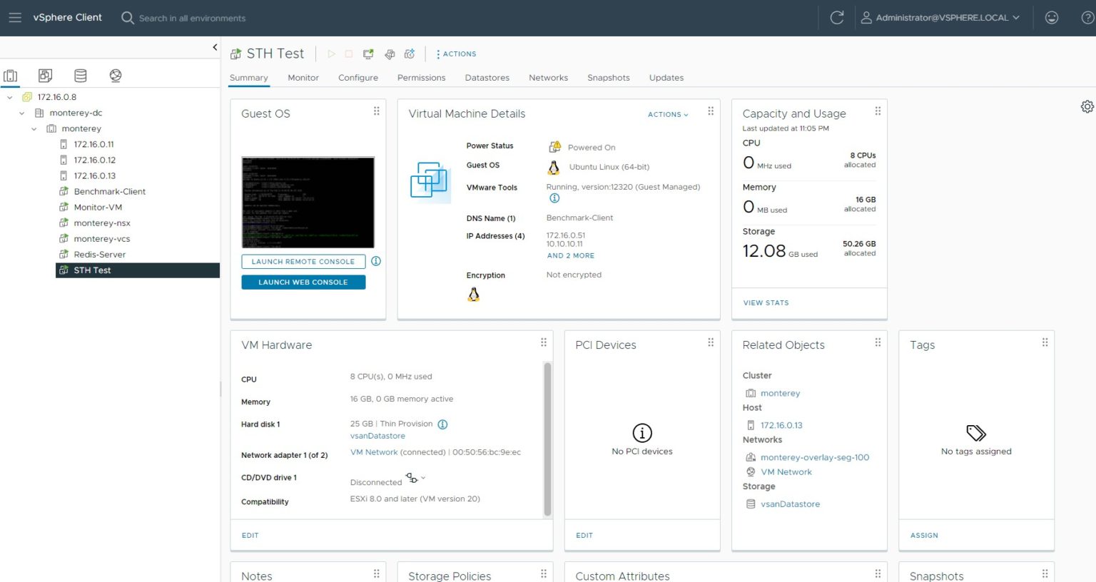Viewport: 1096px width, 582px height.
Task: Open the ACTIONS dropdown in Virtual Machine Details
Action: (x=666, y=114)
